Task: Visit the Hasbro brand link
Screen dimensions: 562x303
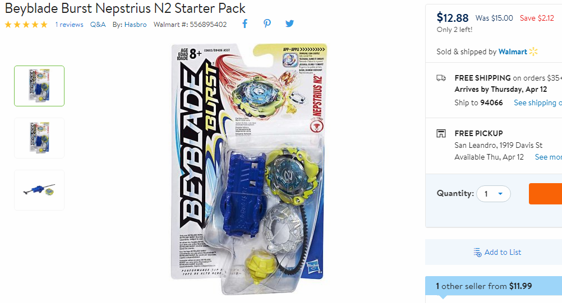Action: [x=136, y=24]
